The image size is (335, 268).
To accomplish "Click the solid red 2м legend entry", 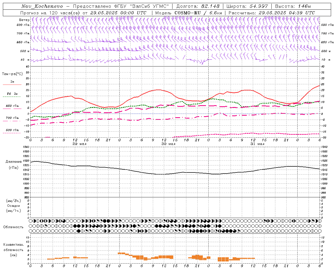I will (12, 82).
